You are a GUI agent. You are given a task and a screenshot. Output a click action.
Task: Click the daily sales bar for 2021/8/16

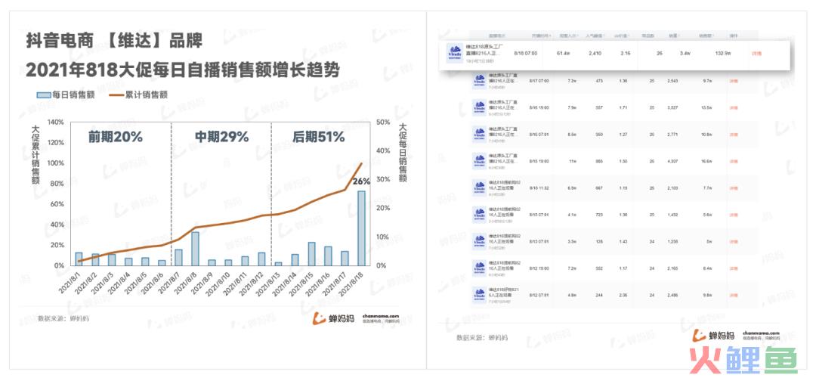tap(329, 256)
